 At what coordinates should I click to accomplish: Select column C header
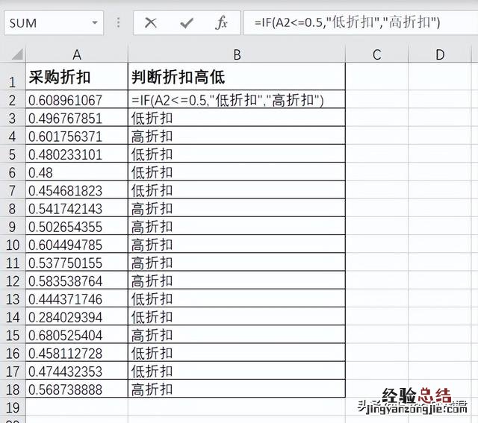(x=376, y=54)
